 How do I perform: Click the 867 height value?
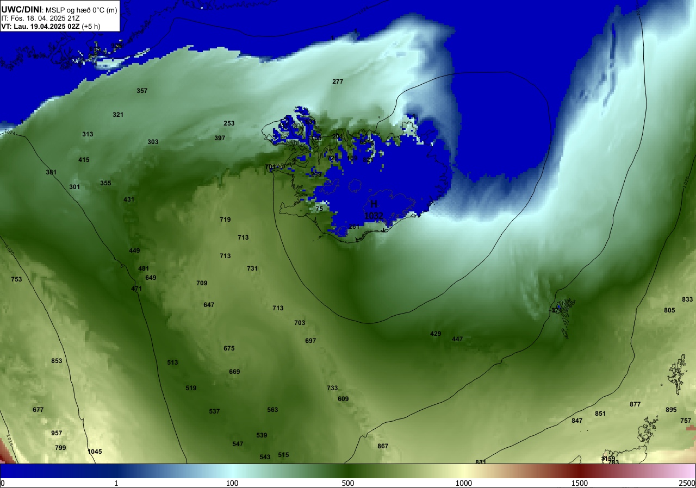383,446
